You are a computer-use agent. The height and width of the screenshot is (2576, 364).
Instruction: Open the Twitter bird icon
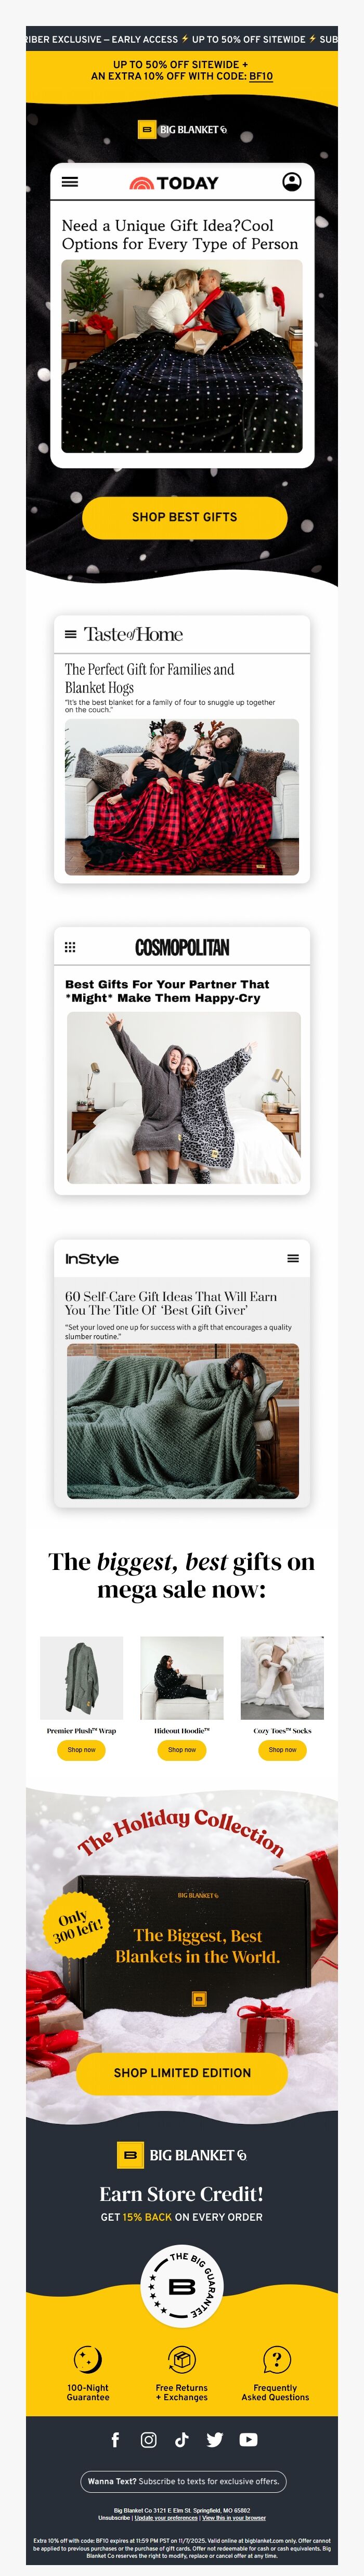tap(215, 2439)
